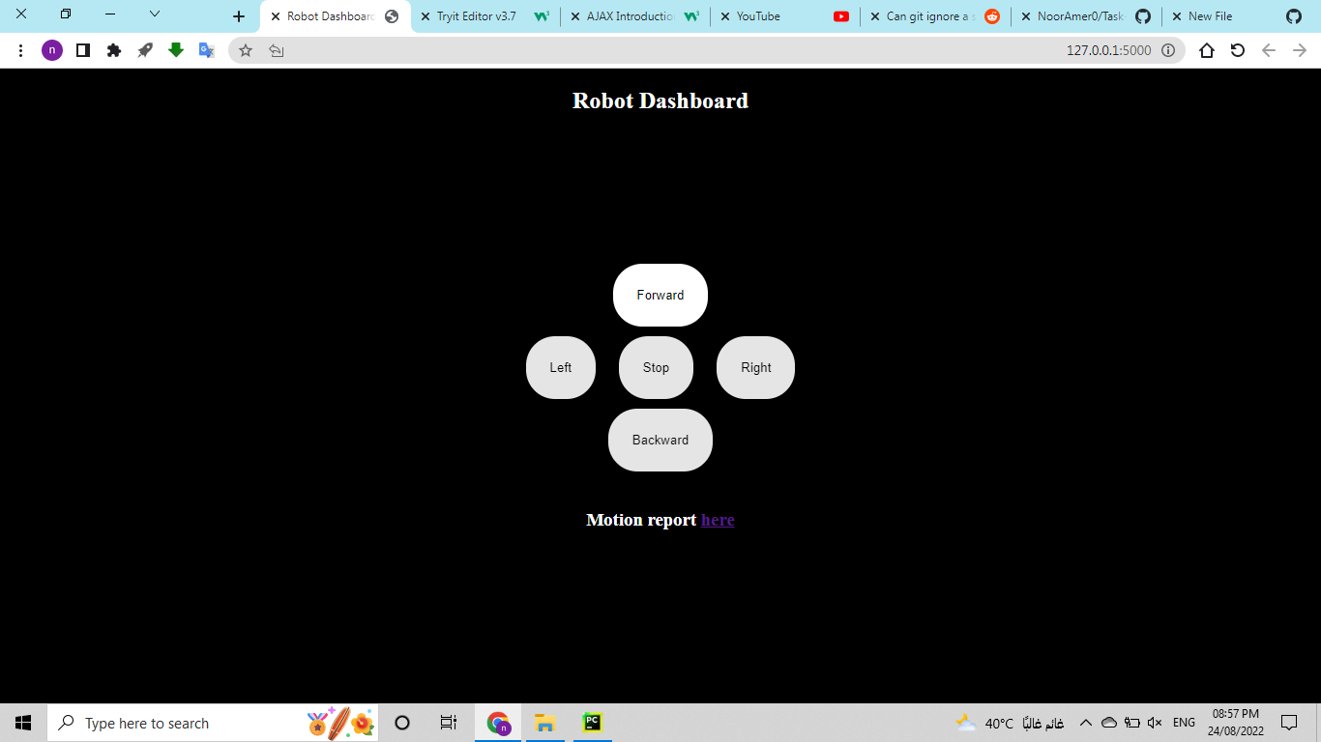
Task: Click the rocket extension icon
Action: [145, 49]
